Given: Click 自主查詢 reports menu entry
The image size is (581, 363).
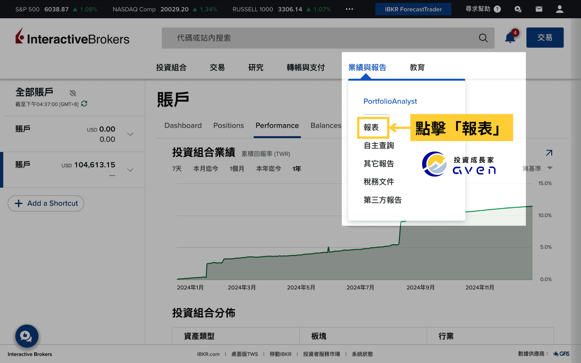Looking at the screenshot, I should 379,146.
